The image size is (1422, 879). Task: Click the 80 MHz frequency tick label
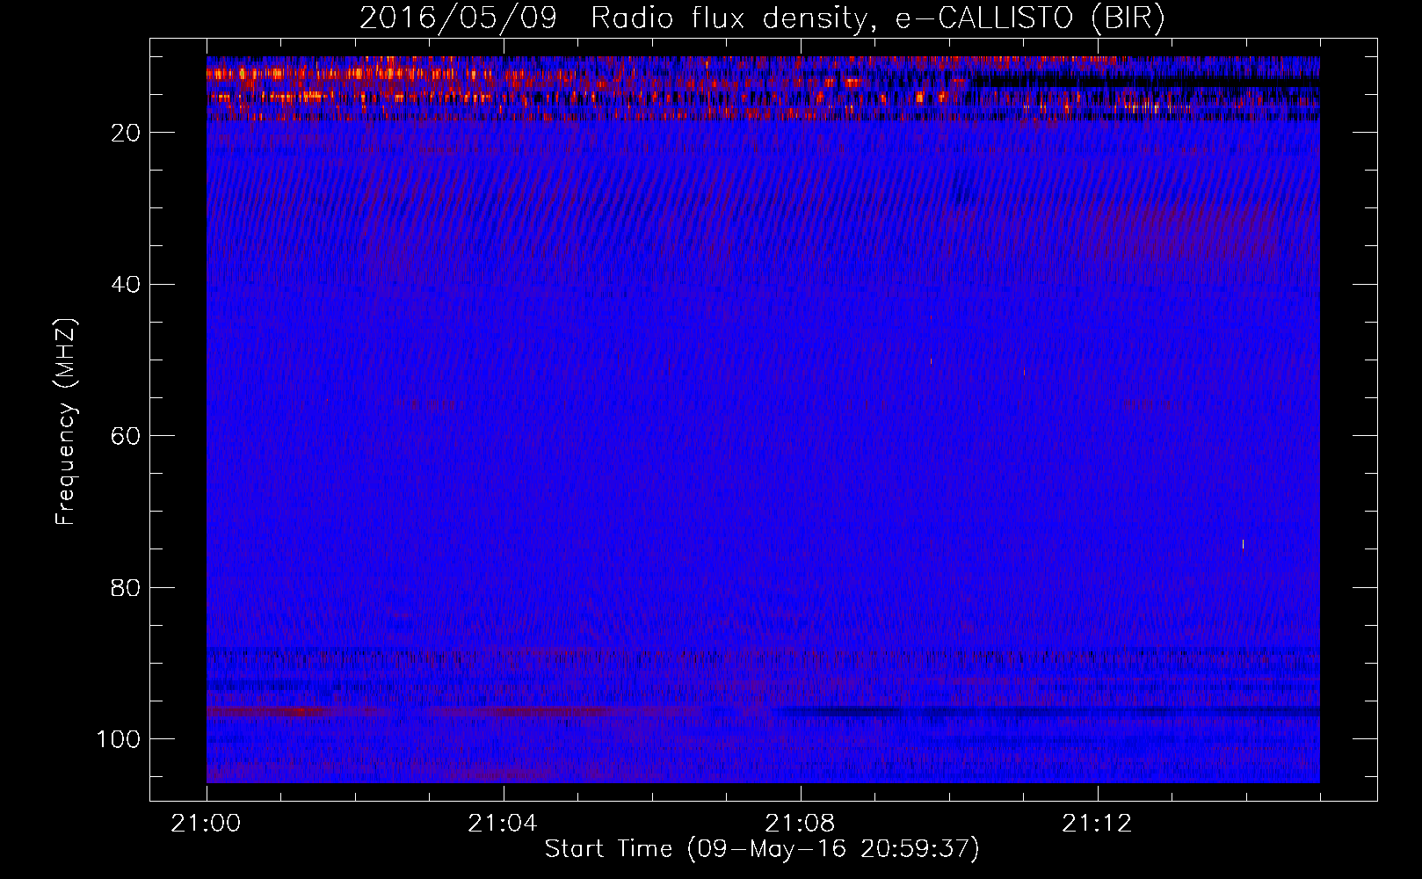click(x=126, y=587)
